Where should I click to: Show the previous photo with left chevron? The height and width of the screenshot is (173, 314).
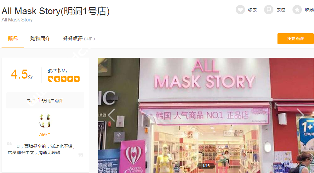click(111, 115)
